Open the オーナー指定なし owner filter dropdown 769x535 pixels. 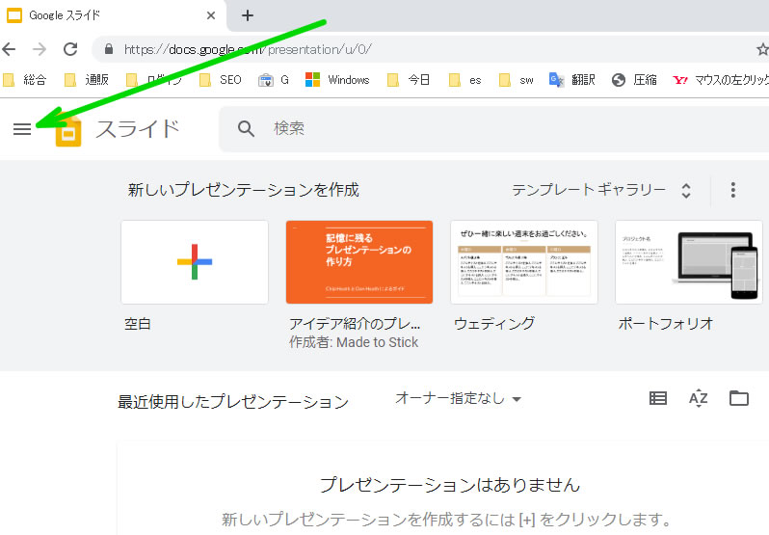[459, 398]
